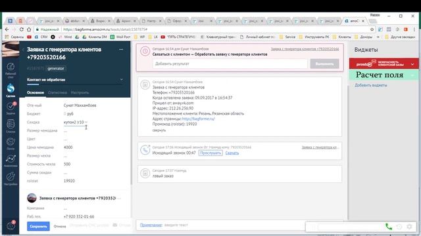
Task: Click the note text input at bottom
Action: (x=234, y=225)
